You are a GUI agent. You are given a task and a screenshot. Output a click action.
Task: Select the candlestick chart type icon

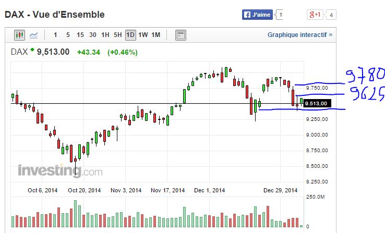pos(20,35)
